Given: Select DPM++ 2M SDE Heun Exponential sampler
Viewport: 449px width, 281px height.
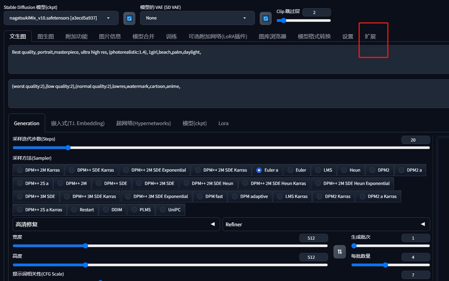Looking at the screenshot, I should coord(352,183).
